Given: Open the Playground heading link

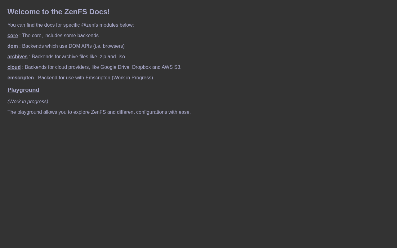Looking at the screenshot, I should [x=23, y=90].
